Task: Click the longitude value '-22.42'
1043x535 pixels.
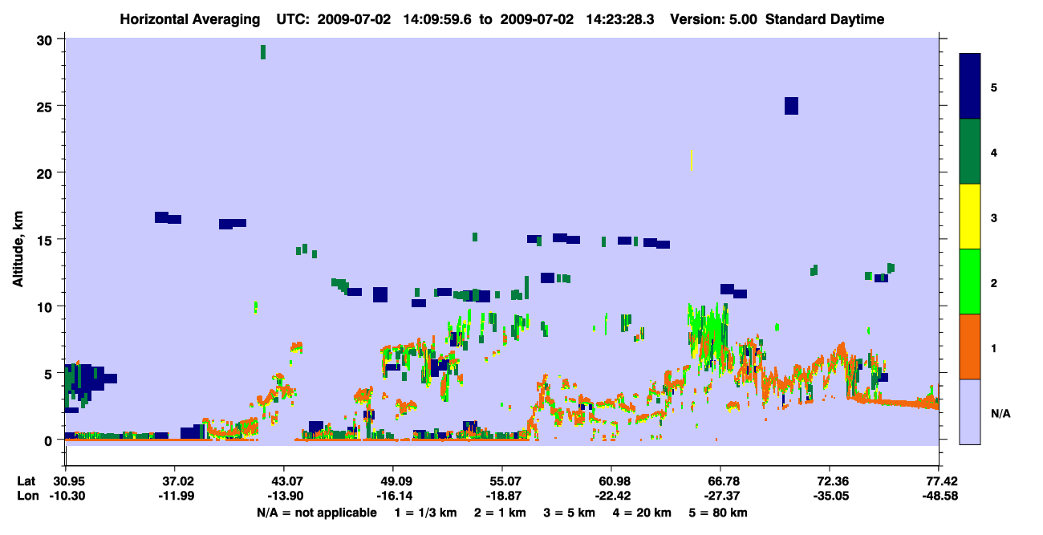Action: 611,496
